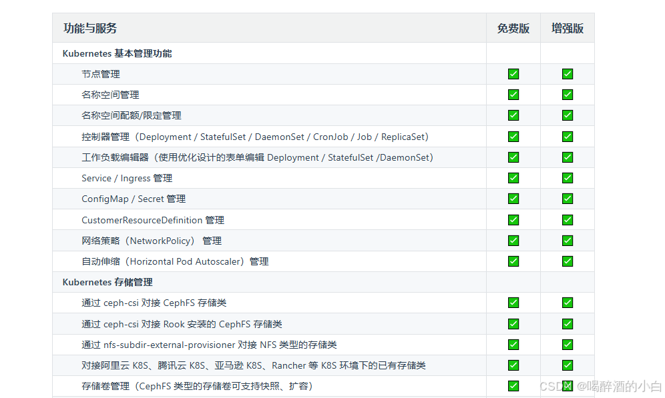Click the Kubernetes 基本管理功能 section heading
Viewport: 665px width, 398px height.
click(117, 53)
